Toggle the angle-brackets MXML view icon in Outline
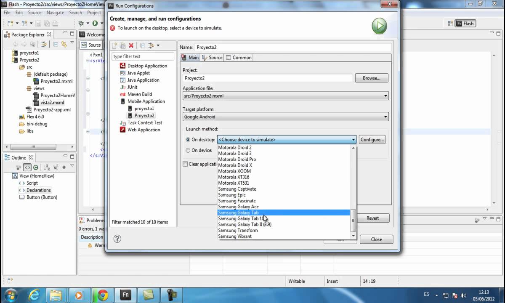 (x=27, y=167)
